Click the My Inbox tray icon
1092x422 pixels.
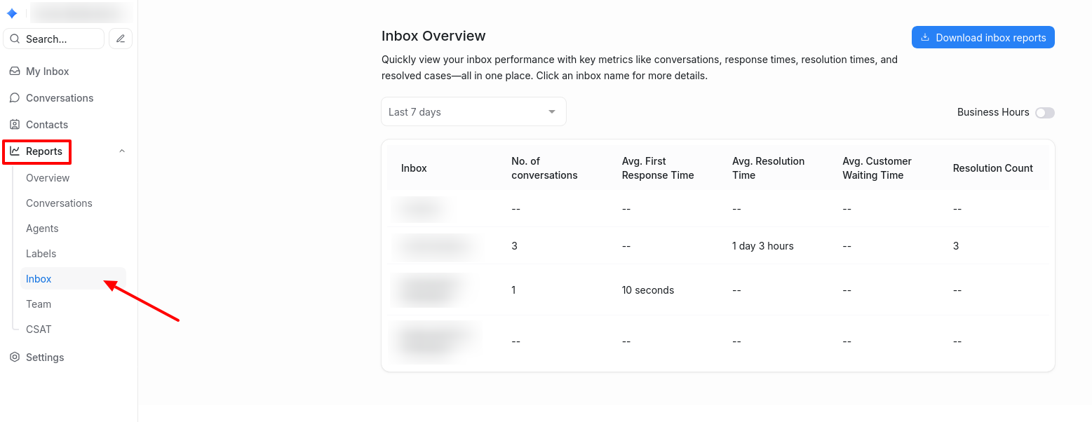click(x=15, y=72)
